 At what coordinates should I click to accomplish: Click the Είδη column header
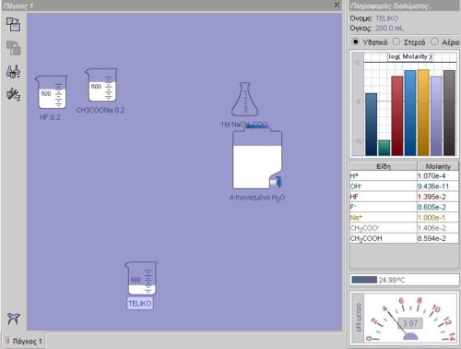coord(384,166)
